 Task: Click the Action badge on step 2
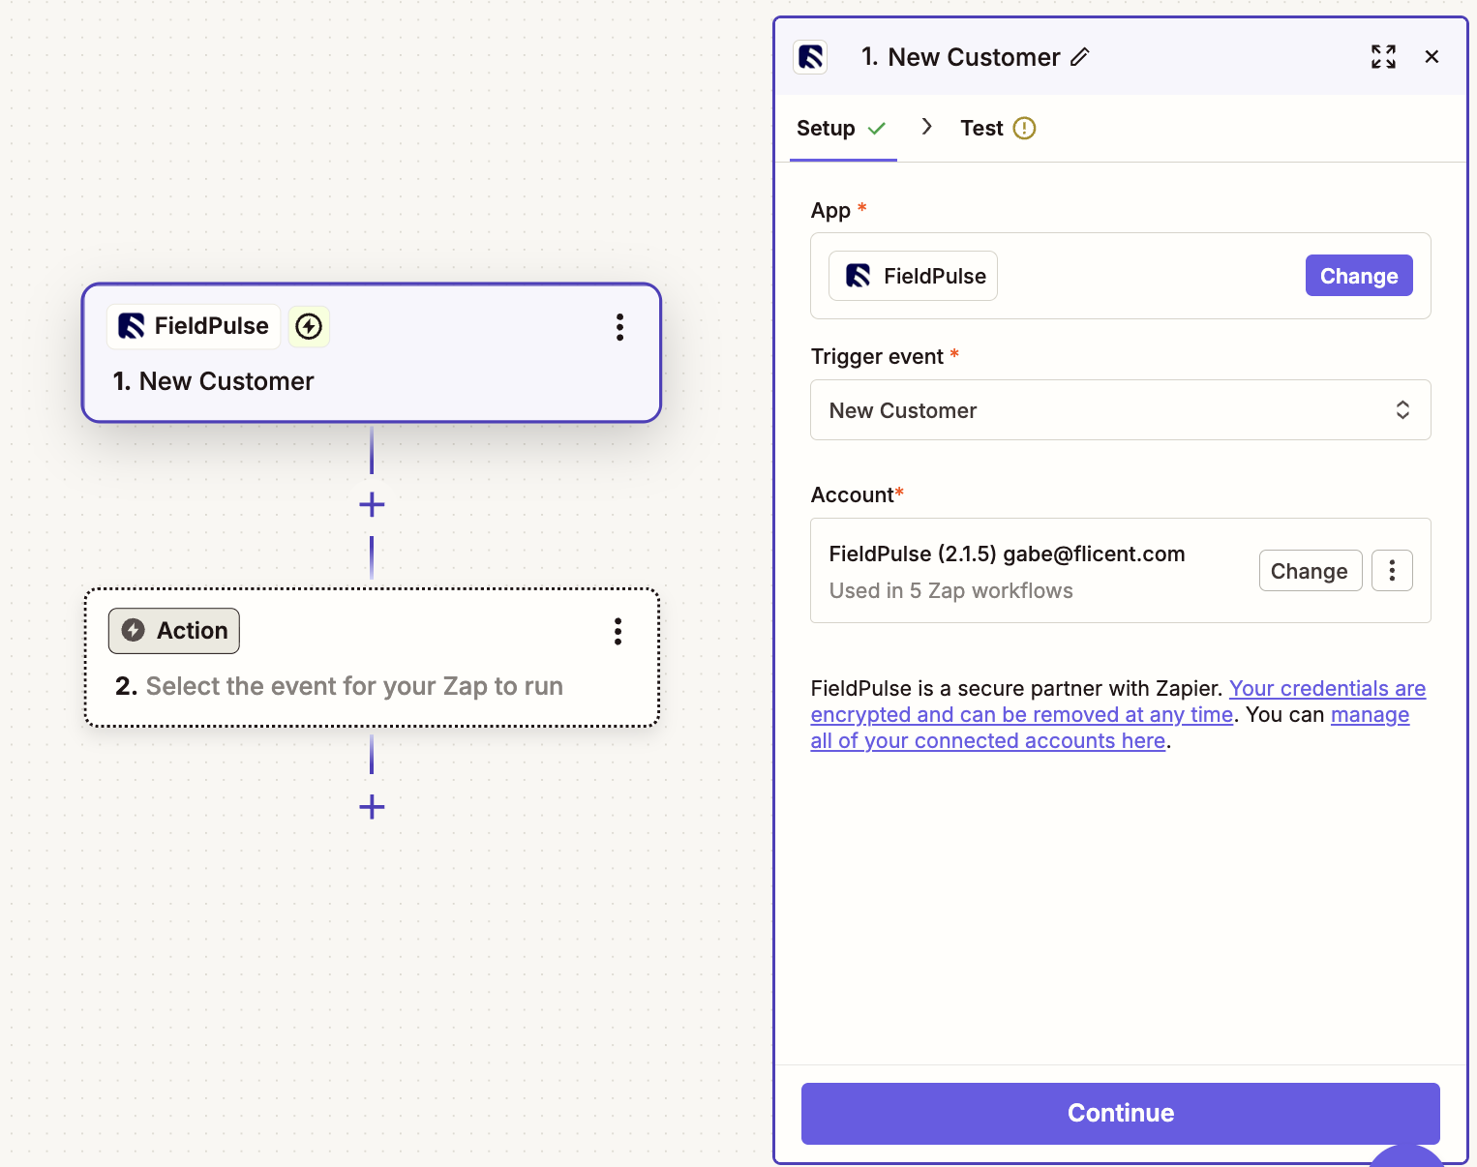coord(174,631)
